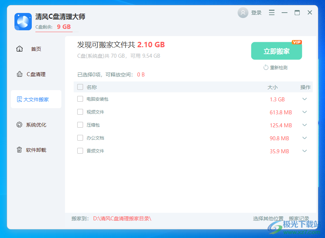325x238 pixels.
Task: Expand the 压缩包 file list
Action: [304, 125]
